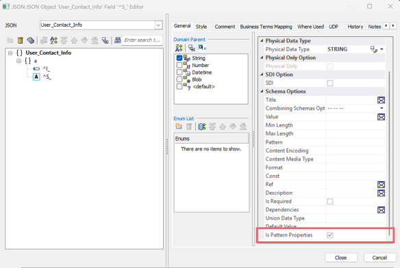Image resolution: width=400 pixels, height=268 pixels.
Task: Check the Number domain parent checkbox
Action: point(179,65)
